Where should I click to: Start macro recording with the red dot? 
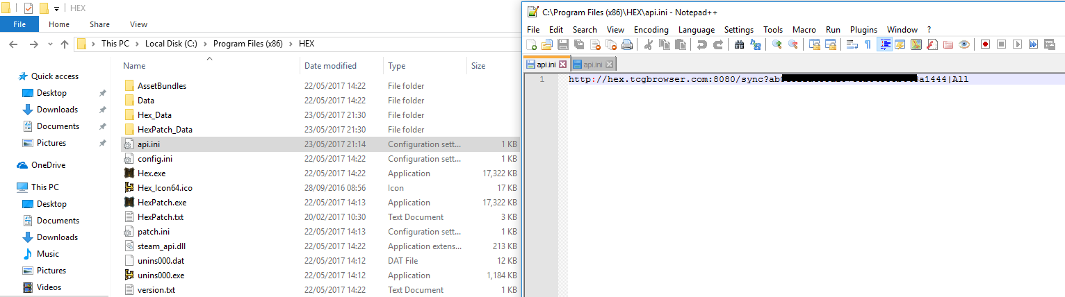(x=985, y=44)
